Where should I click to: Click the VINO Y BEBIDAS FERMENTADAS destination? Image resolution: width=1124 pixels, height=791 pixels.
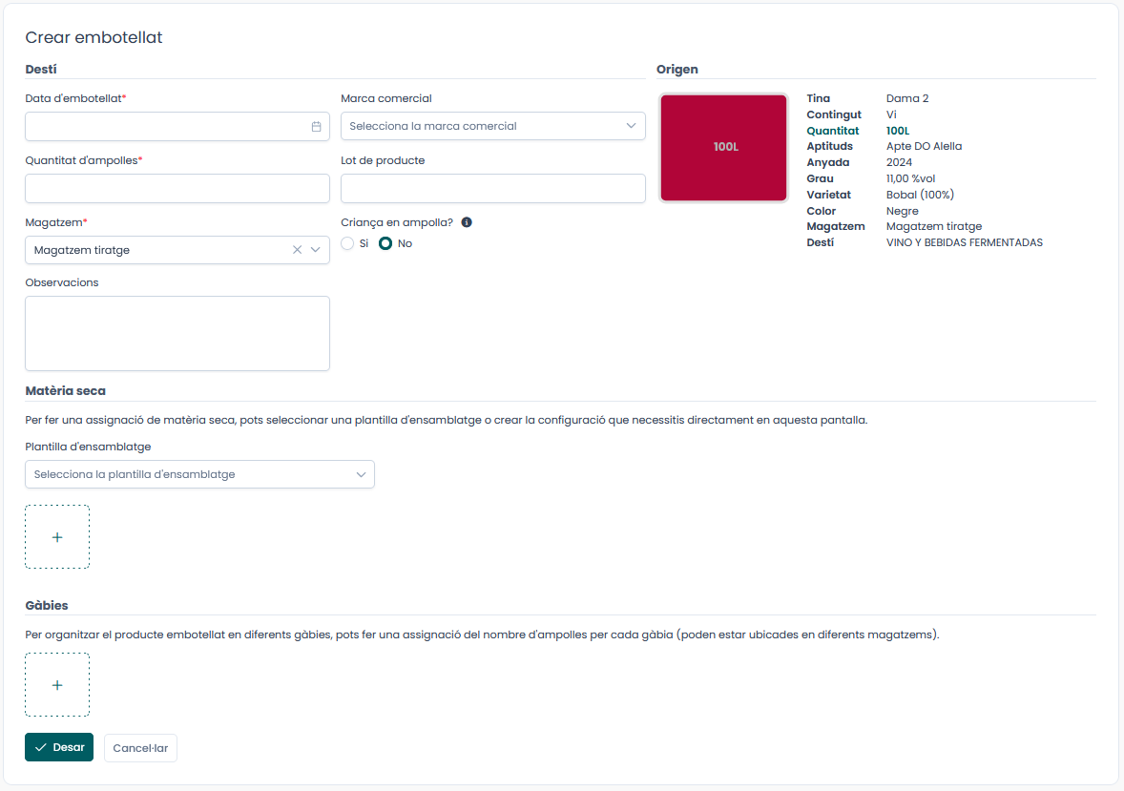[x=964, y=242]
